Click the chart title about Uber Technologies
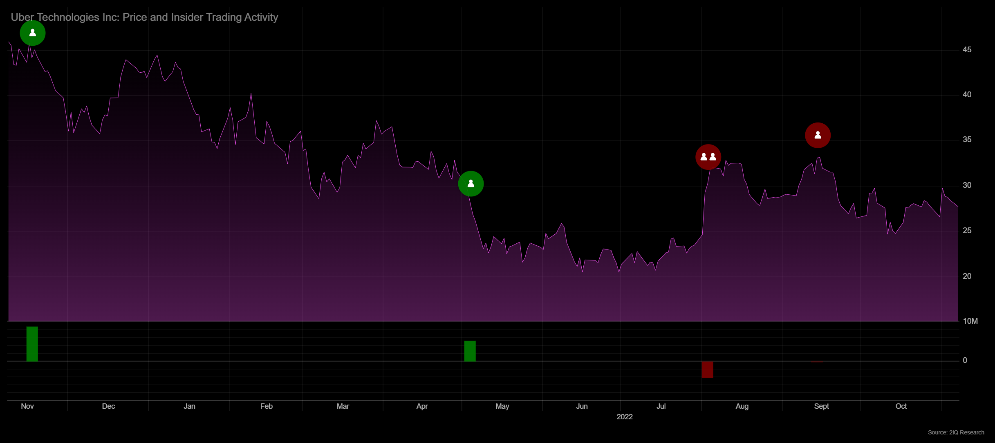This screenshot has height=443, width=995. click(x=144, y=17)
